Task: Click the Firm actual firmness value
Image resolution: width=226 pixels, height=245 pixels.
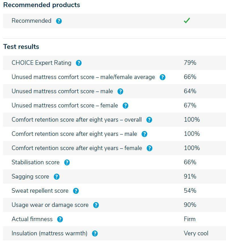Action: tap(189, 219)
